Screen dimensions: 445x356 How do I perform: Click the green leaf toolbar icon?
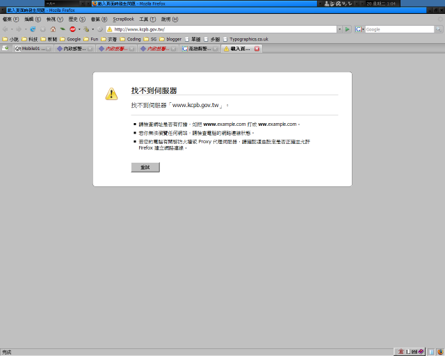(63, 29)
